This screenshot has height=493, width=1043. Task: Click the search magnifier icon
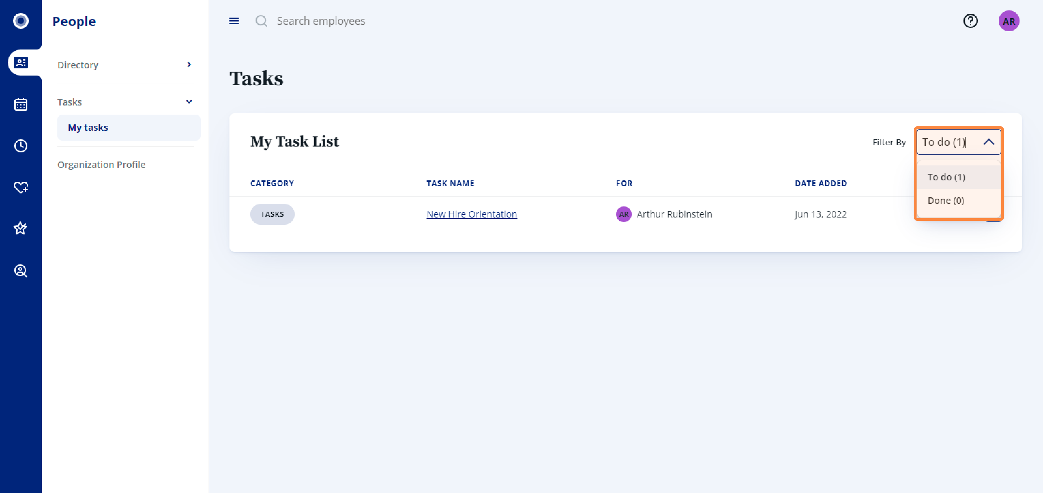(x=261, y=21)
